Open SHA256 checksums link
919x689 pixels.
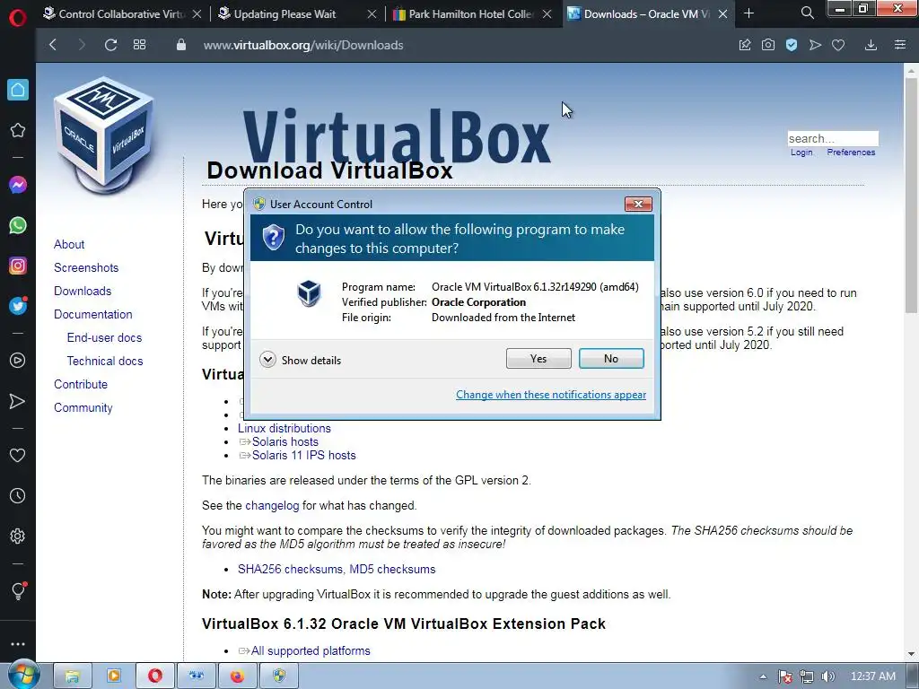(291, 570)
